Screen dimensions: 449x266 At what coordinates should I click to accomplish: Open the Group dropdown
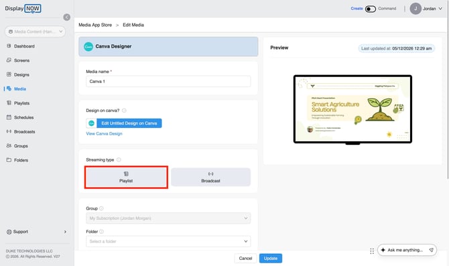point(168,218)
